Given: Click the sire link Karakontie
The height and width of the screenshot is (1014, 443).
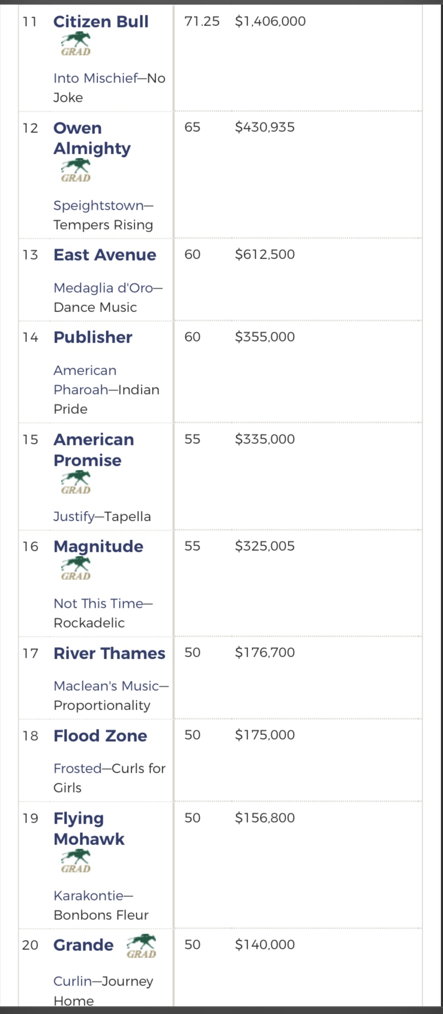Looking at the screenshot, I should (88, 895).
